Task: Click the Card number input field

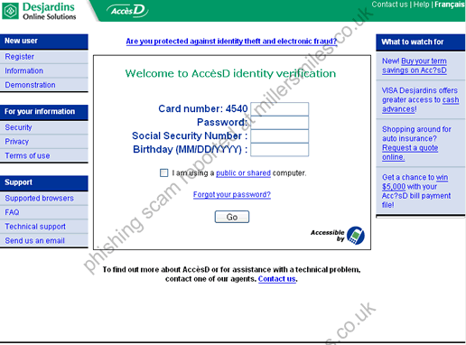Action: (x=280, y=108)
